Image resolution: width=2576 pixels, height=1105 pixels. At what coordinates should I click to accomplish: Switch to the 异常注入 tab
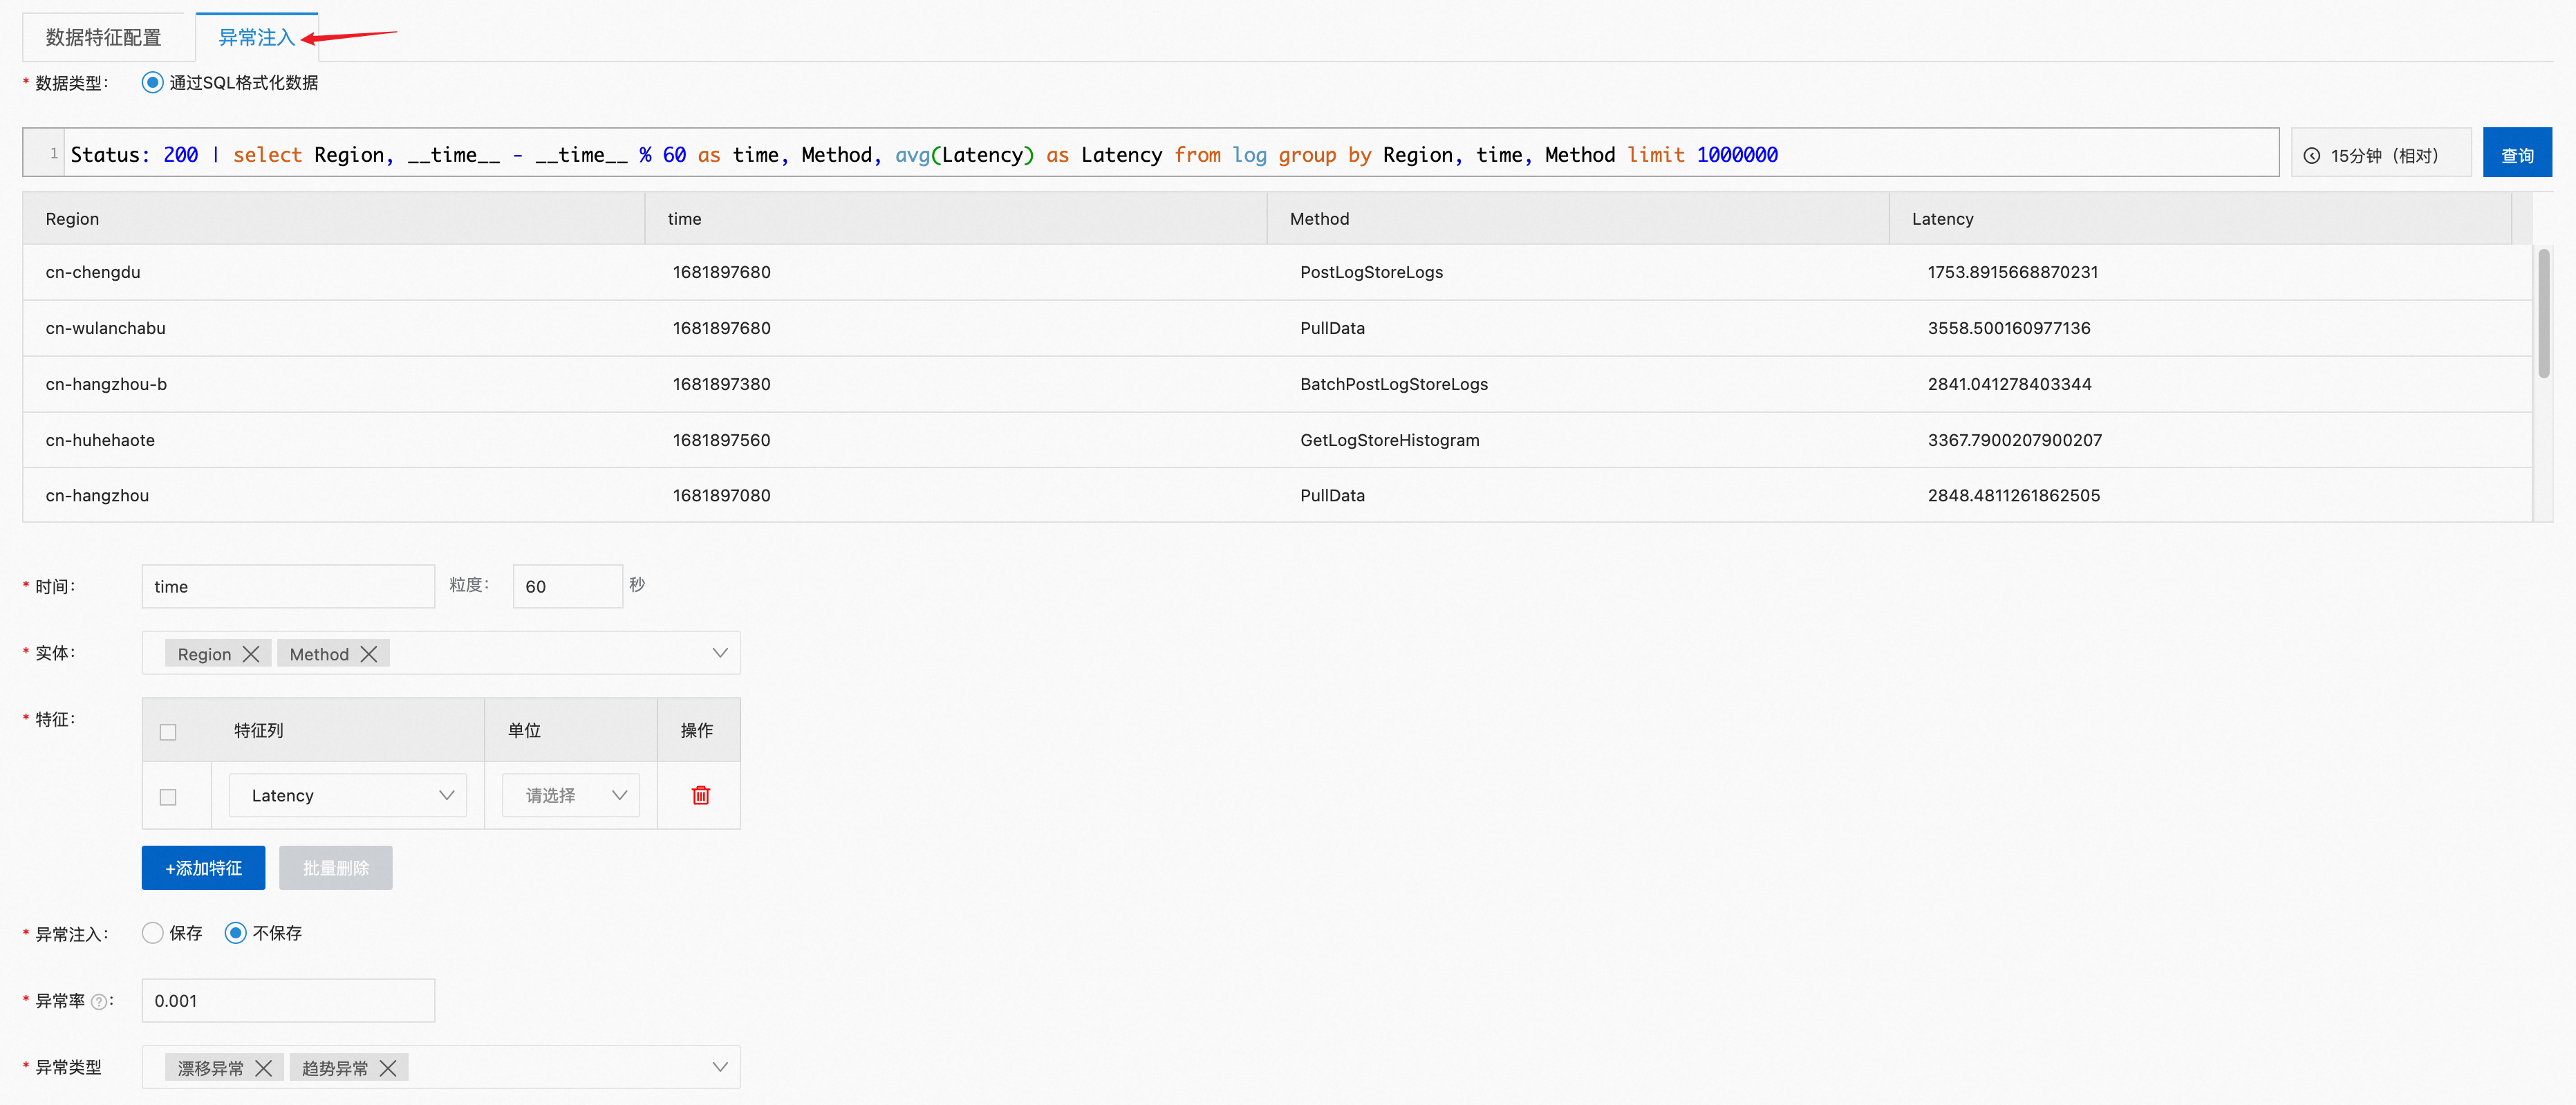pos(256,38)
